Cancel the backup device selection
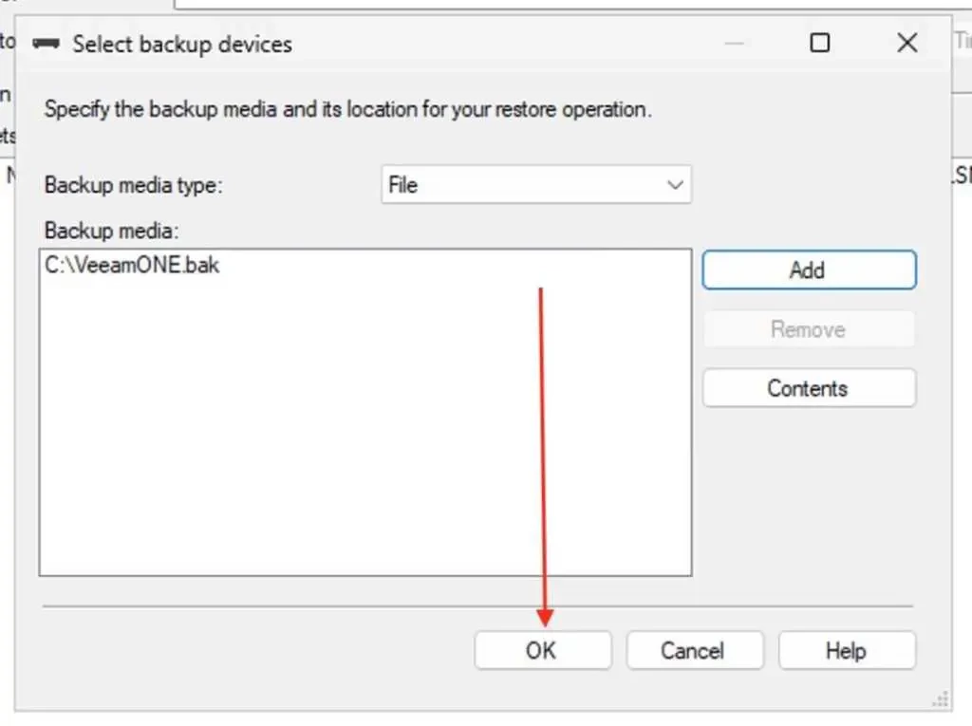 click(x=694, y=651)
